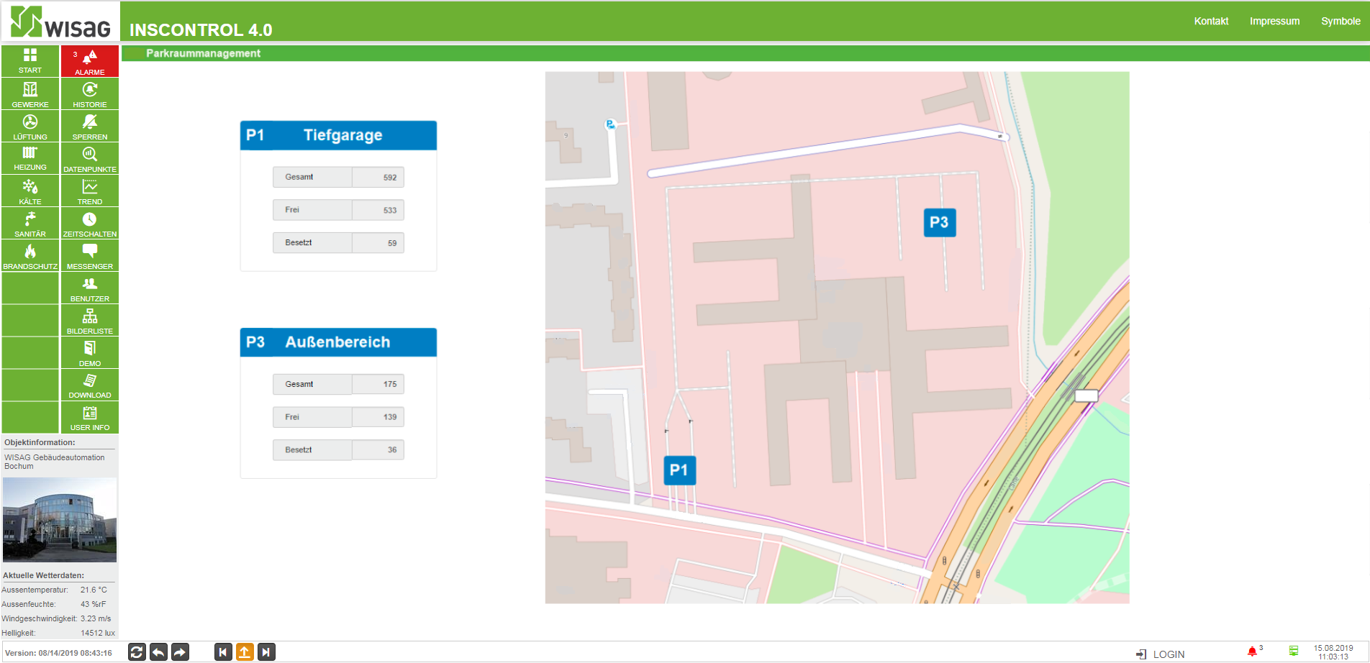Viewport: 1370px width, 663px height.
Task: Select the P3 Außenbereich panel header
Action: click(338, 342)
